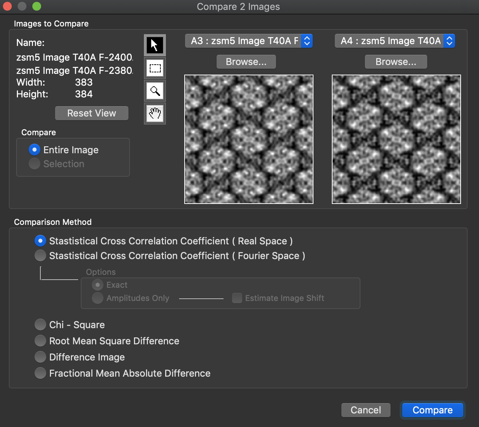The height and width of the screenshot is (427, 479).
Task: Open the A4 image dropdown
Action: (395, 41)
